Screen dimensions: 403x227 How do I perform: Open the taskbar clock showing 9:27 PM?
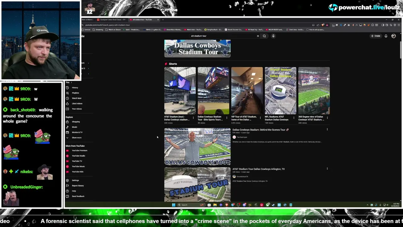396,205
